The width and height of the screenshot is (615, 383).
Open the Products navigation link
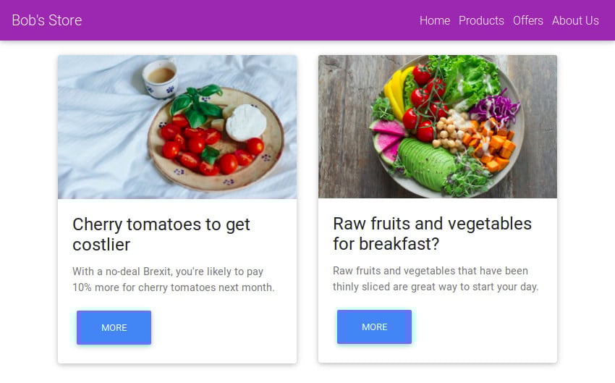point(481,20)
